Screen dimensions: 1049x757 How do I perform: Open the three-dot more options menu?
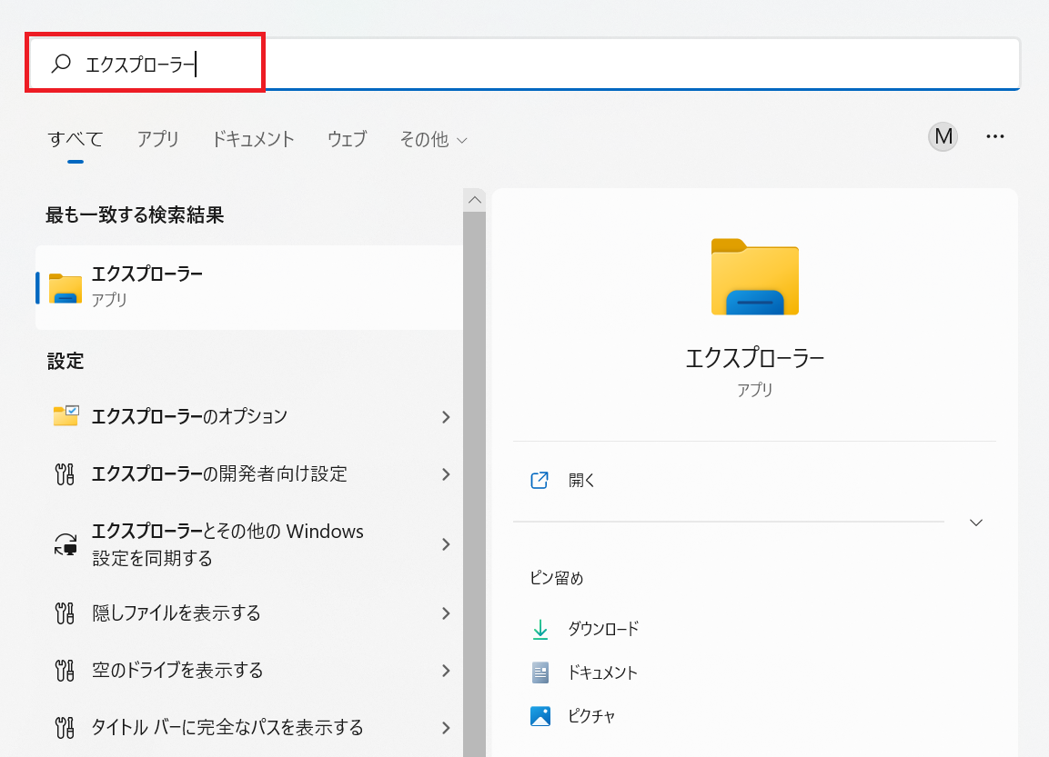coord(995,137)
